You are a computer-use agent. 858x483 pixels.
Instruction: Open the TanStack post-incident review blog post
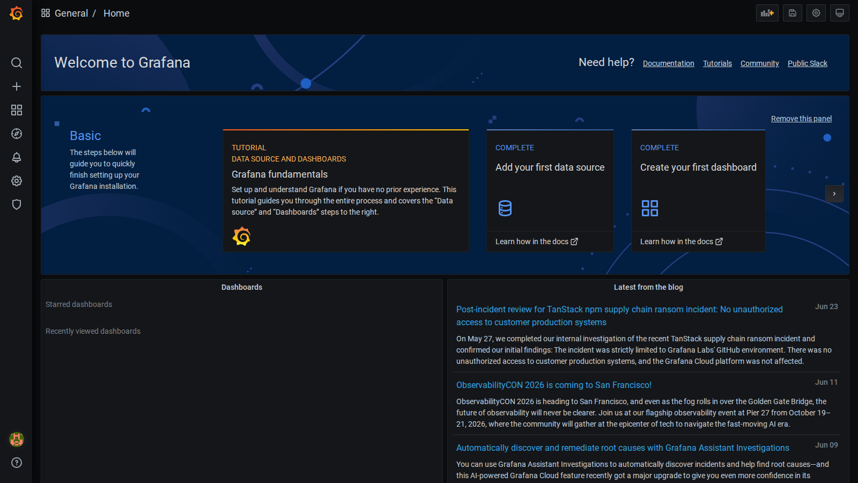coord(619,316)
